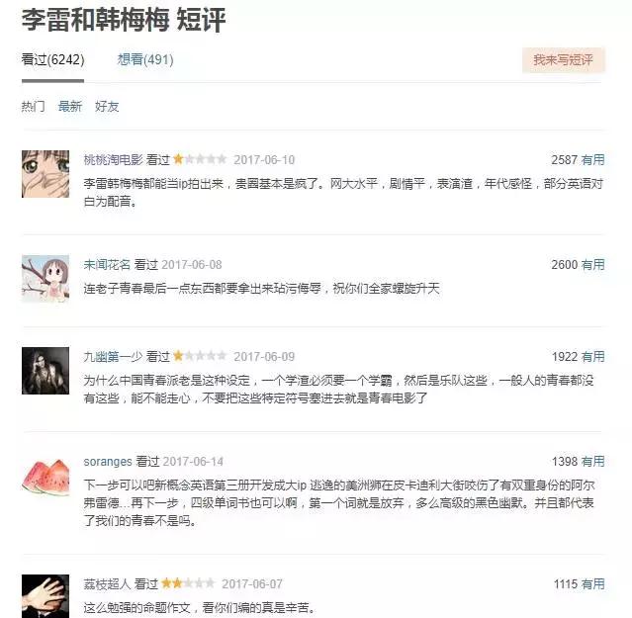Sort comments by 最新
The image size is (632, 618).
pos(70,107)
